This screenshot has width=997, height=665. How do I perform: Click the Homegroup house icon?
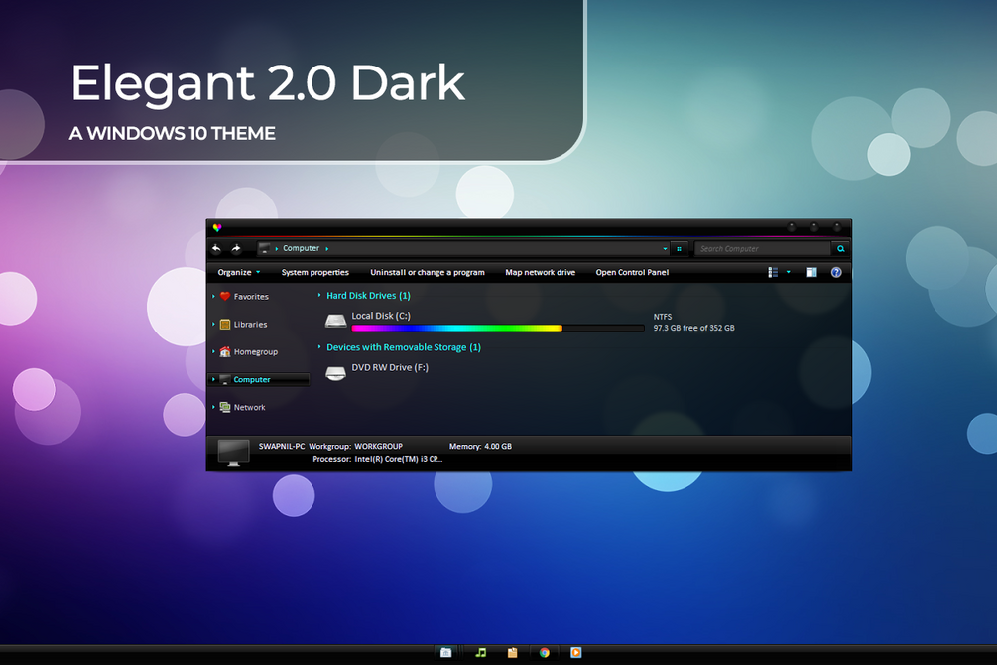224,352
